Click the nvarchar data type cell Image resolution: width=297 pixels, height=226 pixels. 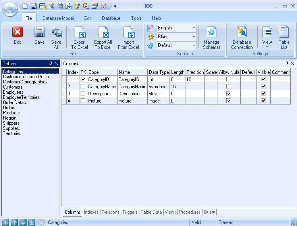158,87
